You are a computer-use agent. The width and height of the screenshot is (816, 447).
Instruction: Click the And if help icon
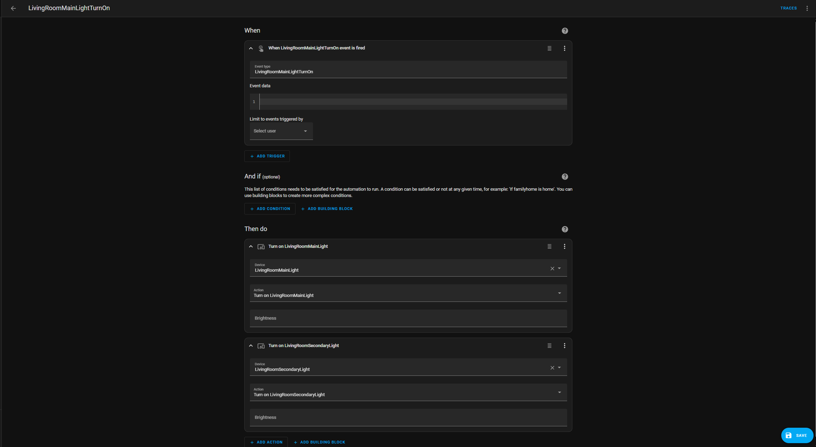565,177
